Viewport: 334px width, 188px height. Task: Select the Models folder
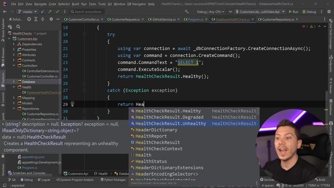point(25,103)
